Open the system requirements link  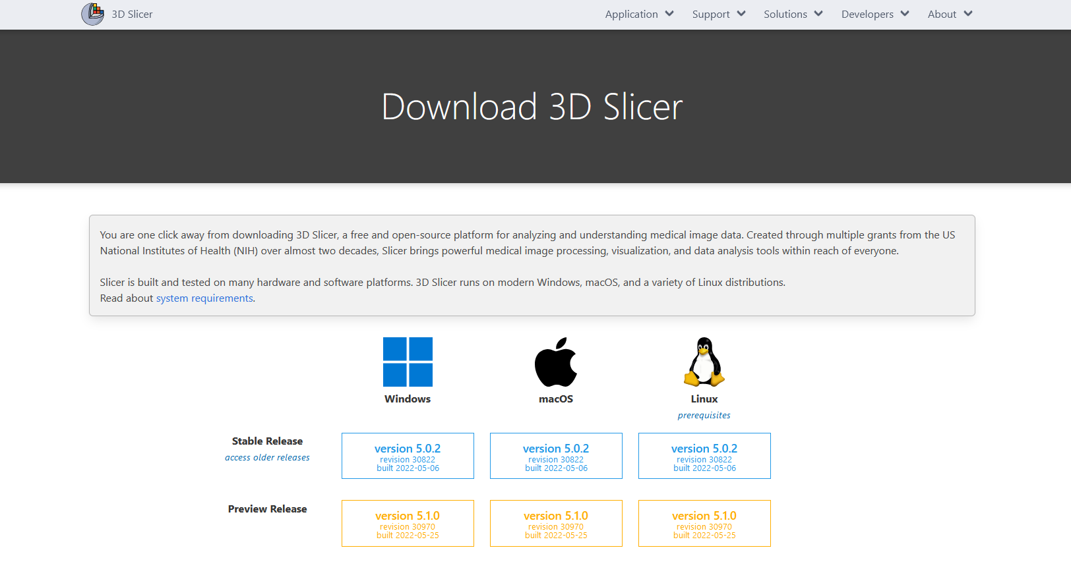[x=204, y=298]
